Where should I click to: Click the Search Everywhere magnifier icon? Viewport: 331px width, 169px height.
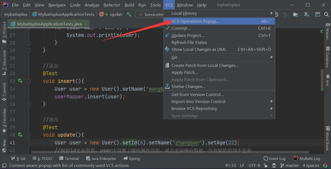coord(326,14)
